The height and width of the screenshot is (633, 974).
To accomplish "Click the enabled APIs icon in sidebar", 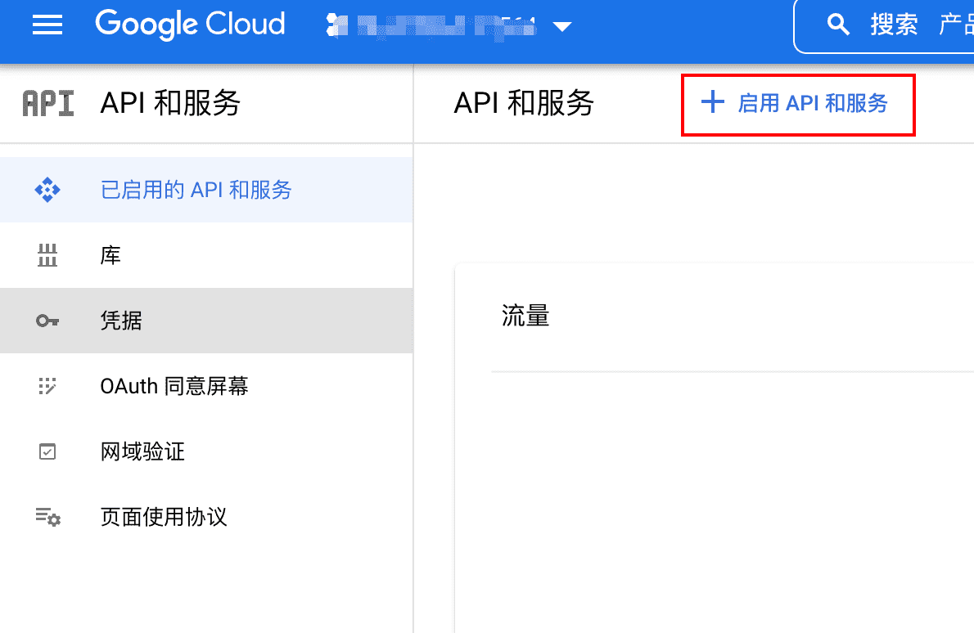I will pos(47,189).
